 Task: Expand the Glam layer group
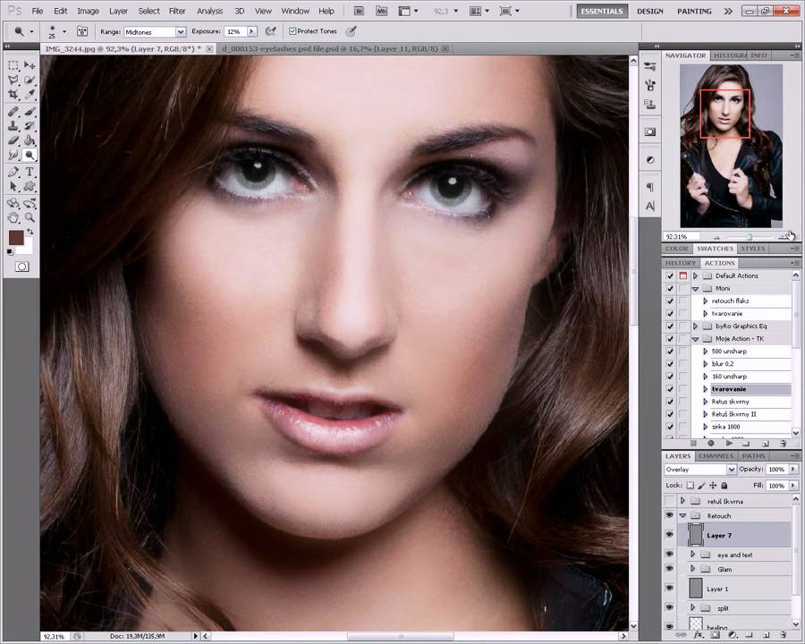(692, 569)
